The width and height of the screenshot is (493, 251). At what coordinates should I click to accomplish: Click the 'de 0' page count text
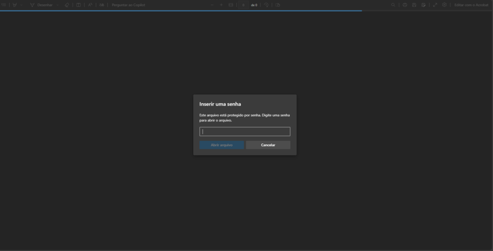(254, 5)
